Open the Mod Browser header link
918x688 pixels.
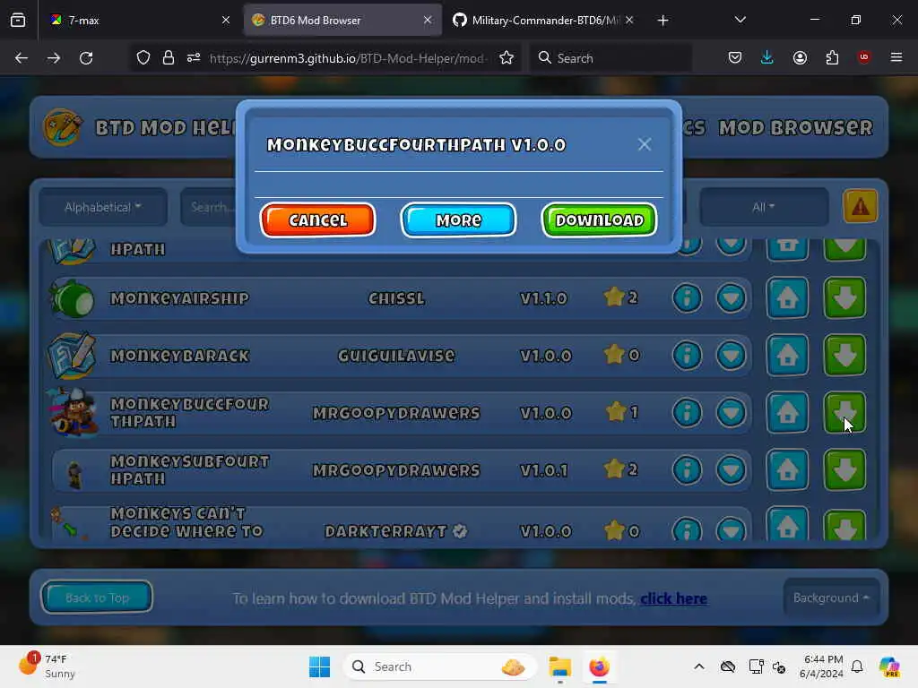(796, 127)
